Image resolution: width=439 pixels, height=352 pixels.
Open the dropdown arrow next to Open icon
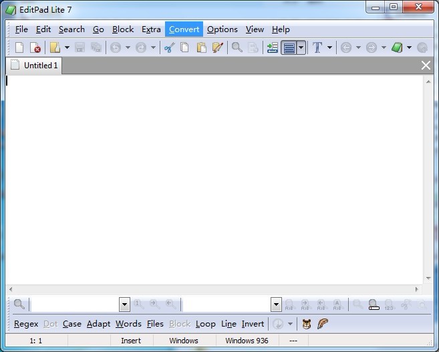(67, 48)
